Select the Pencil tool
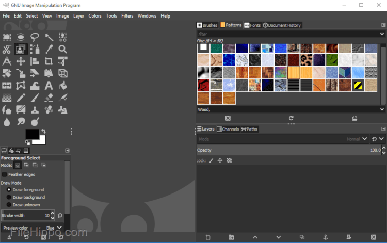The width and height of the screenshot is (387, 243). pos(21,97)
